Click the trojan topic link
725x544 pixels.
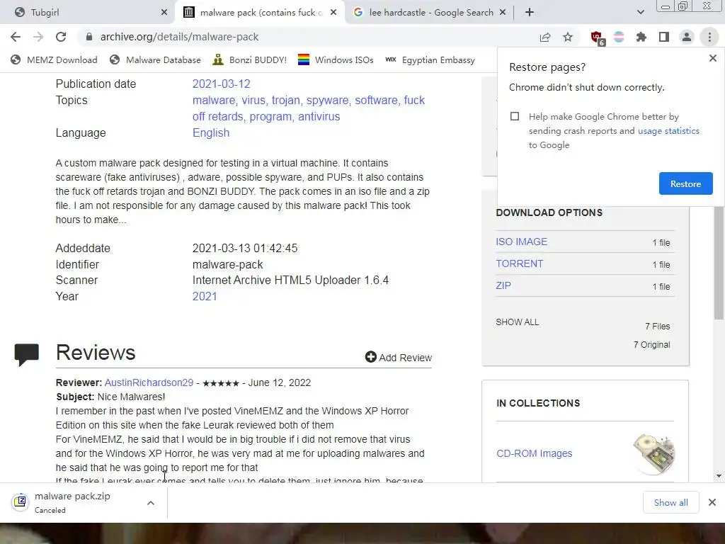[286, 100]
